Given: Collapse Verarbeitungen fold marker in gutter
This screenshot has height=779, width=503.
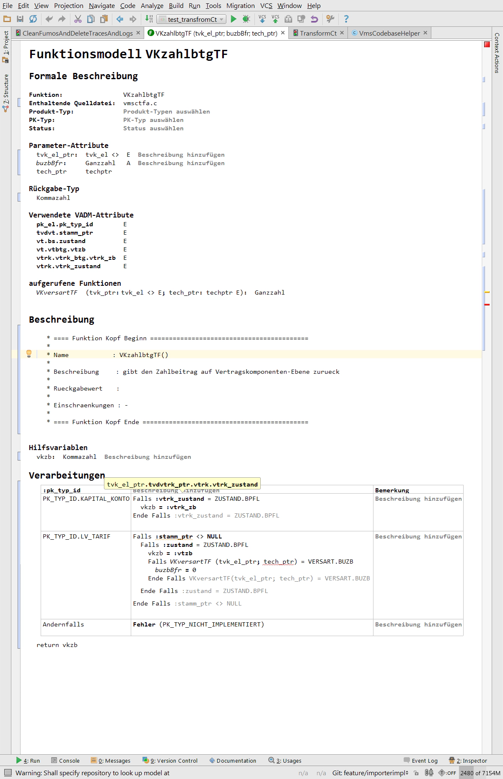Looking at the screenshot, I should (x=19, y=564).
